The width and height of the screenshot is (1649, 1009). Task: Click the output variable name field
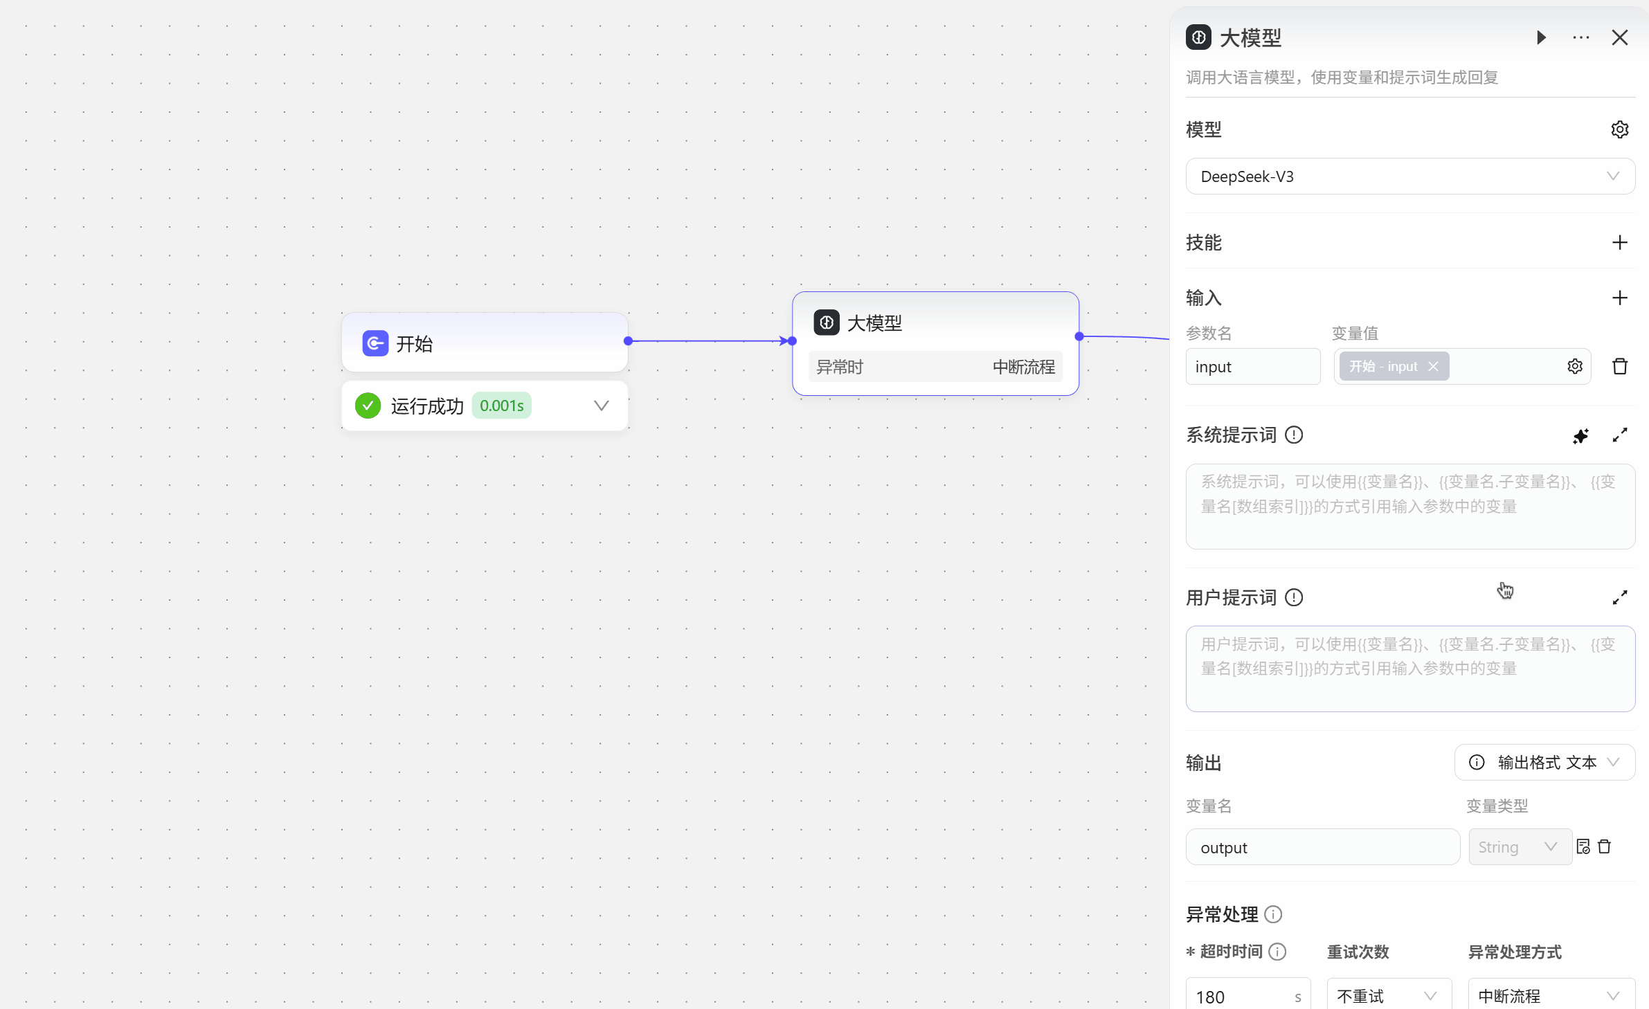[1322, 847]
